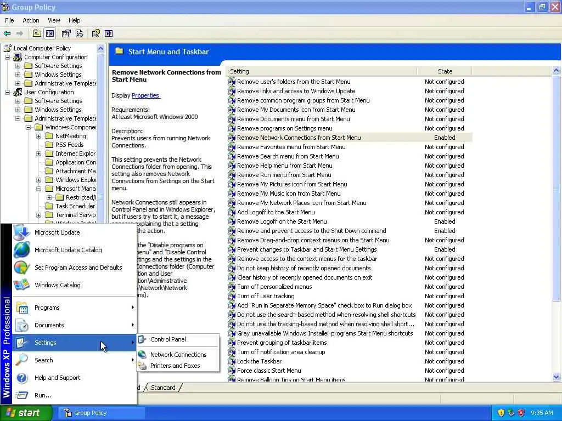Click the clock showing 9:35 AM

point(542,413)
